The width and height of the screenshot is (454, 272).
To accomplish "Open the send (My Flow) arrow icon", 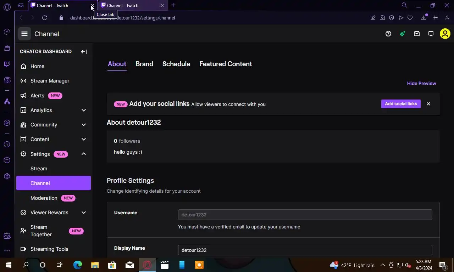I will (x=401, y=18).
